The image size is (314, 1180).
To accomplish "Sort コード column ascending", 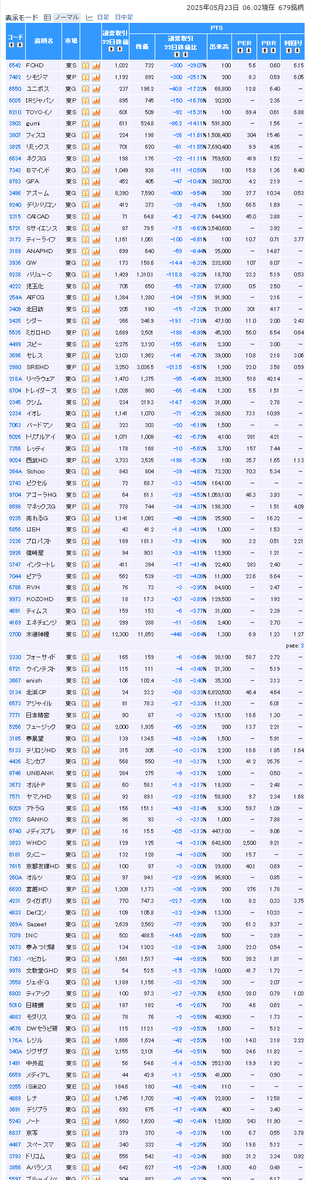I will pyautogui.click(x=11, y=45).
